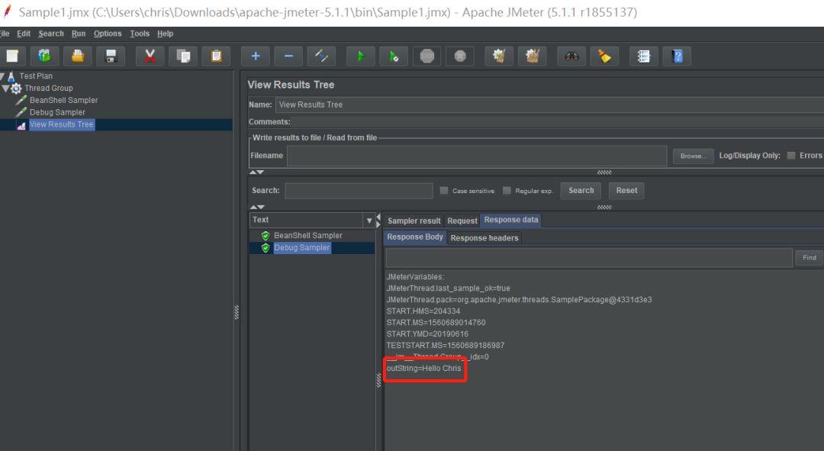This screenshot has width=824, height=451.
Task: Tick the Errors log/display checkbox
Action: tap(791, 156)
